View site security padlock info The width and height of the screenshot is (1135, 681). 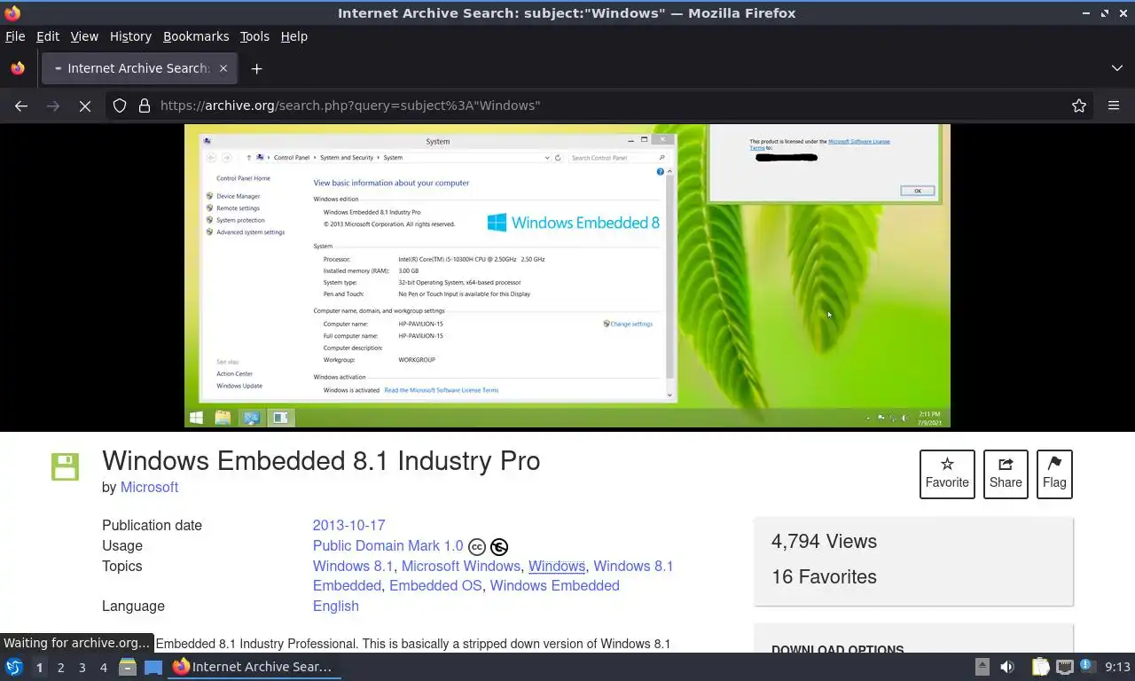[145, 106]
